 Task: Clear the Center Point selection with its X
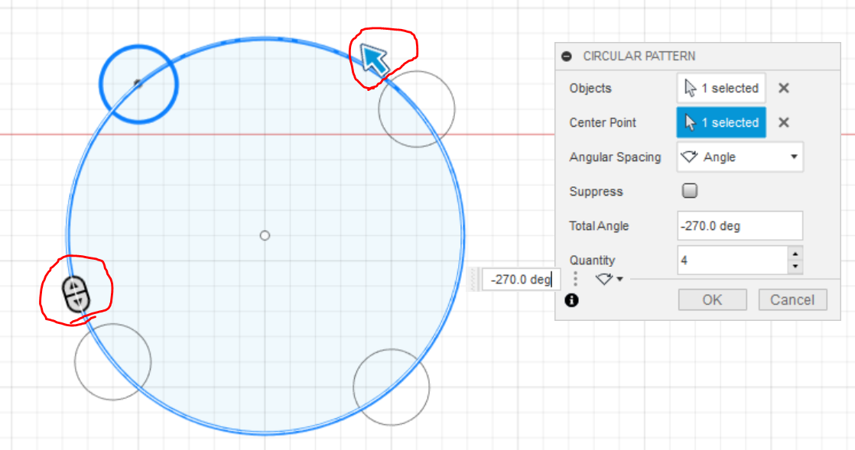pos(784,122)
